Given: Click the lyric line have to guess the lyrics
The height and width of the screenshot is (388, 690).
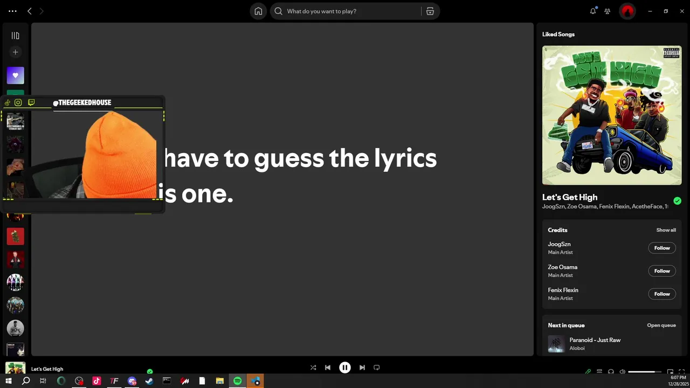Looking at the screenshot, I should 300,158.
